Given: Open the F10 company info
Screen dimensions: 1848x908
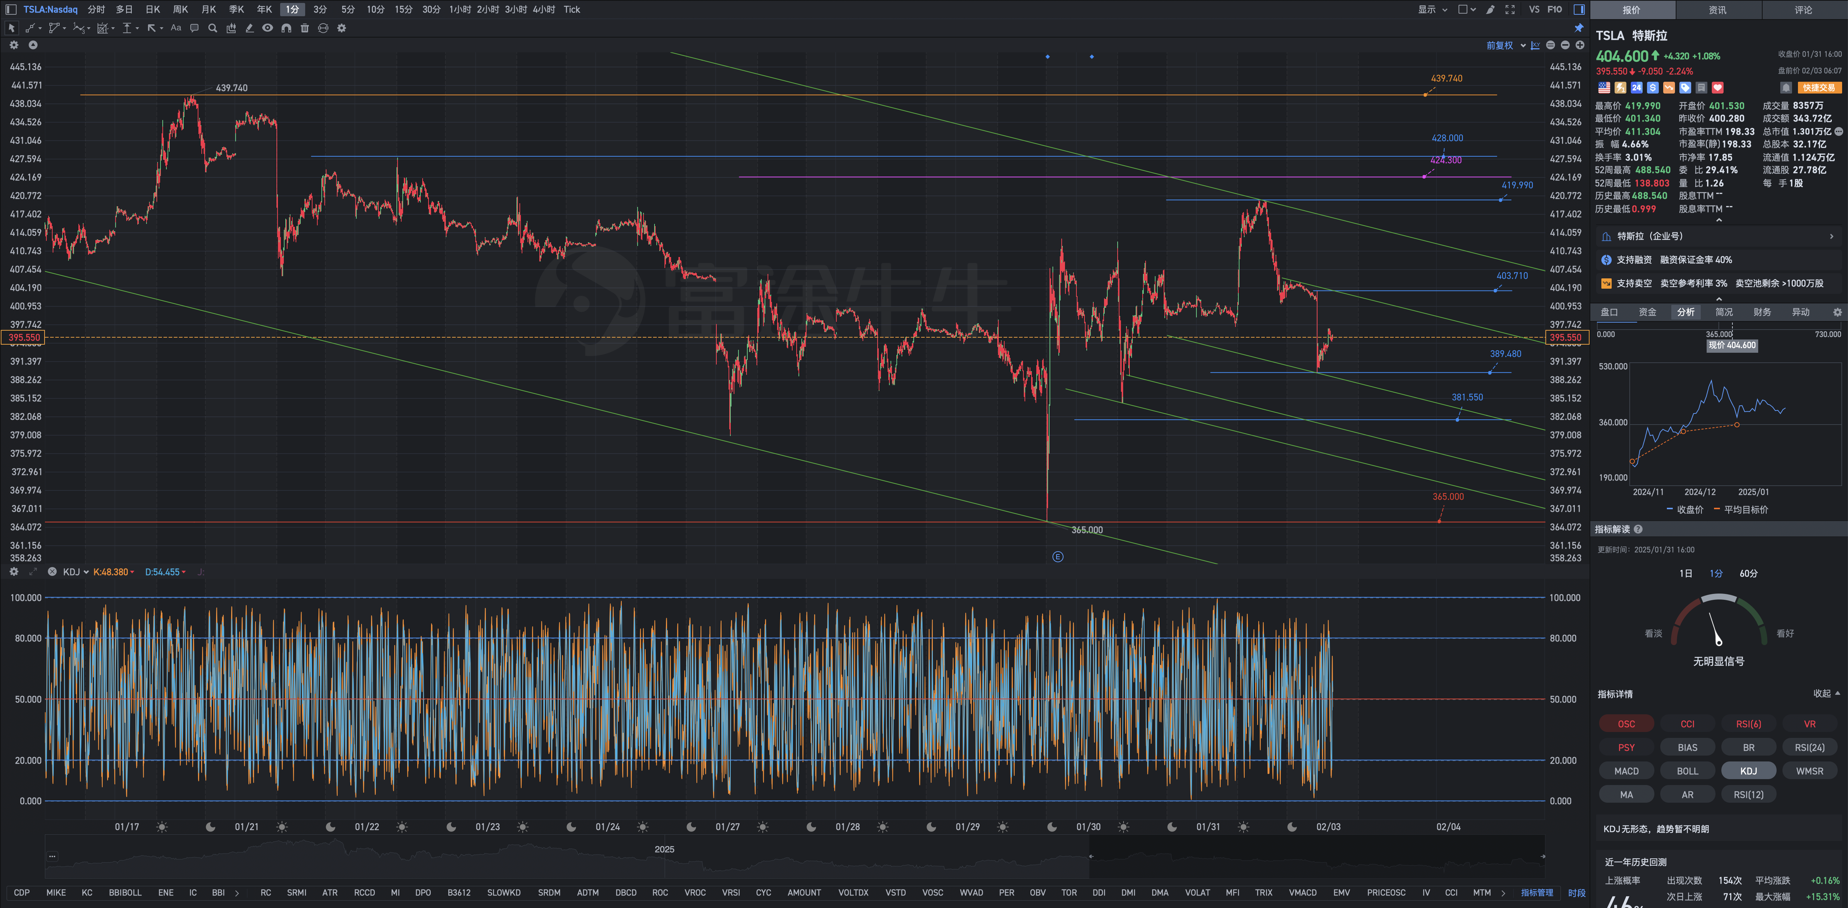Looking at the screenshot, I should [1555, 9].
